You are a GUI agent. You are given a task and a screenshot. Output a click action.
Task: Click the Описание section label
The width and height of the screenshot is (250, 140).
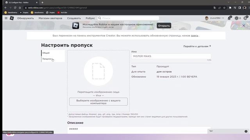[75, 123]
